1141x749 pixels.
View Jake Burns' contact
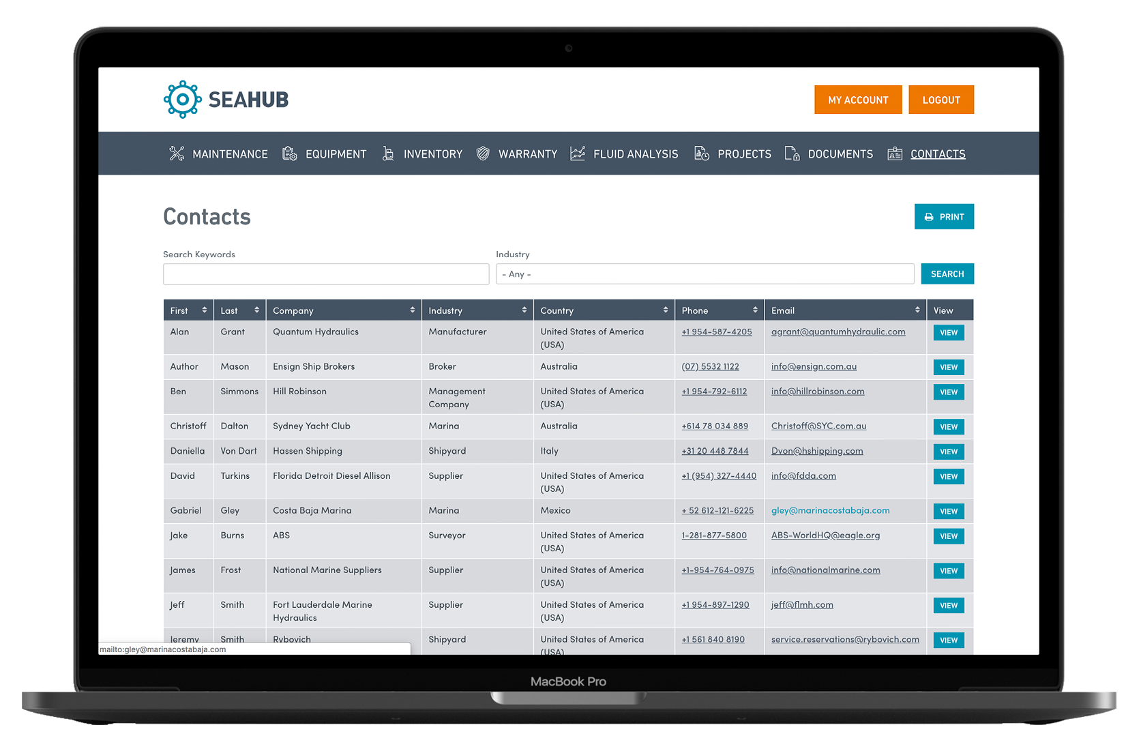[949, 535]
